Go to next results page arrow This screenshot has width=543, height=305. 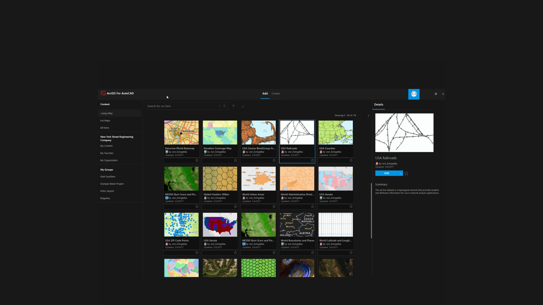point(368,116)
